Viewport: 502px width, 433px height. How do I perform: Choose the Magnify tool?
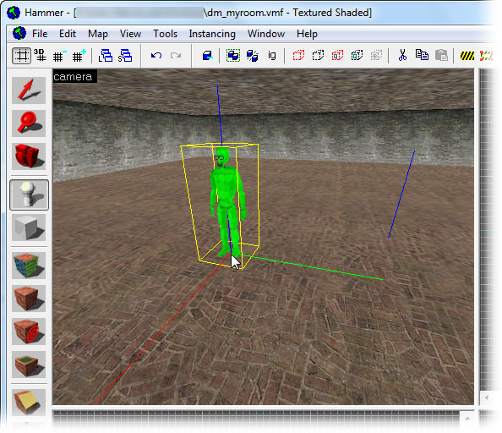[x=29, y=123]
